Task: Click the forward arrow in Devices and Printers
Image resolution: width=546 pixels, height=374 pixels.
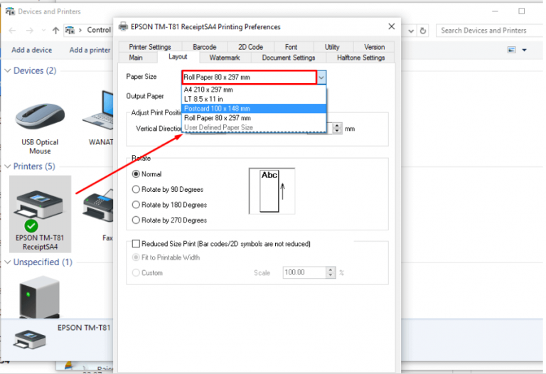Action: (x=30, y=31)
